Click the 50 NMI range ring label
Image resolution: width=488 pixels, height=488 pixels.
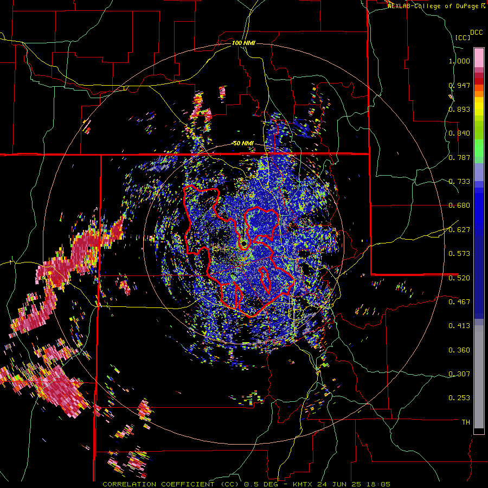coord(243,144)
